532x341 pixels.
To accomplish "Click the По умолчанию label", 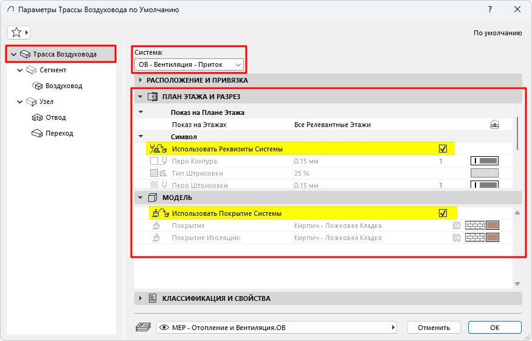I will (x=497, y=33).
